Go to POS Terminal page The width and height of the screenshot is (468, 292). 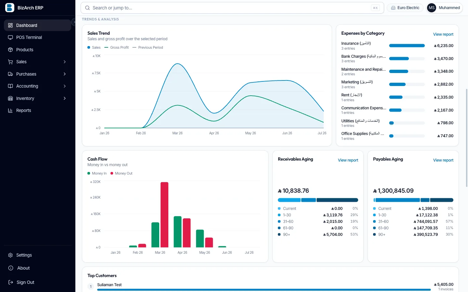click(x=37, y=37)
